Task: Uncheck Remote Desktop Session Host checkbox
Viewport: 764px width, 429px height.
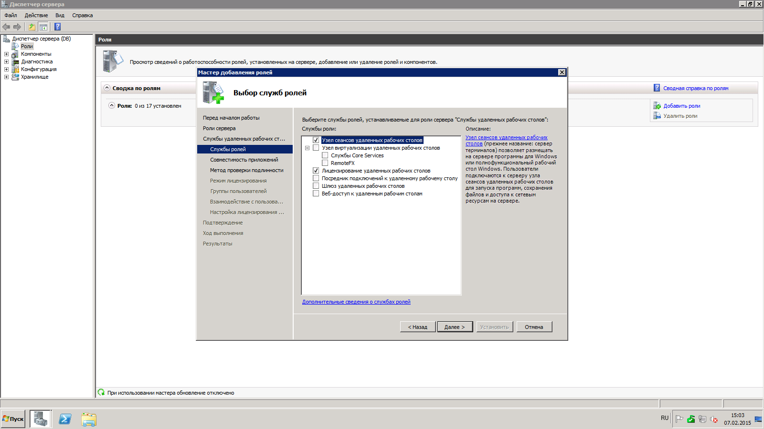Action: [x=316, y=140]
